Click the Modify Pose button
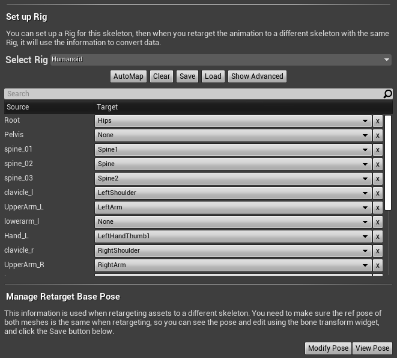The image size is (397, 358). [x=328, y=348]
